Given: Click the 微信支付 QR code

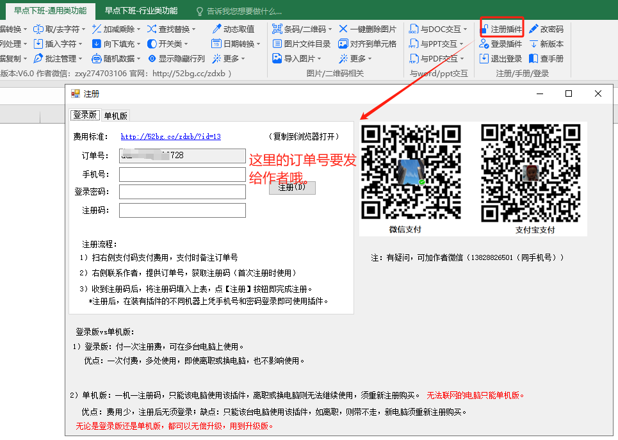Looking at the screenshot, I should point(411,172).
